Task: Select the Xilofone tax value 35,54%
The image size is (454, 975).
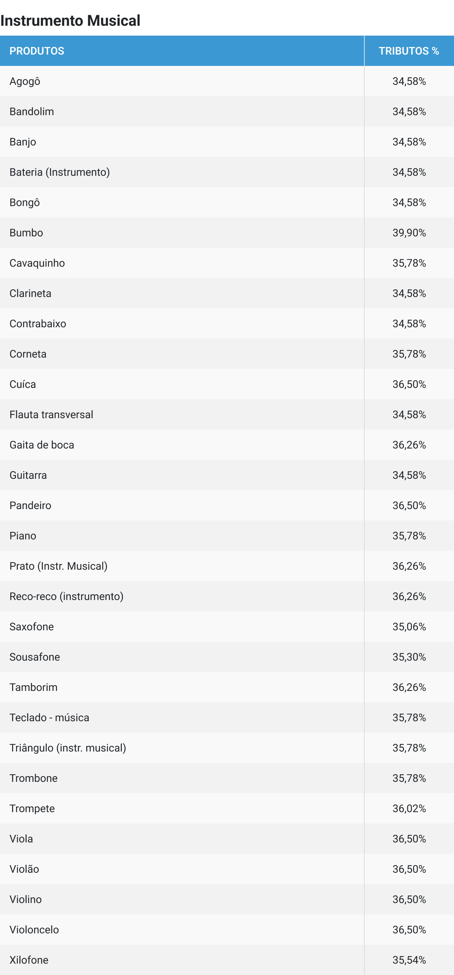Action: point(409,960)
